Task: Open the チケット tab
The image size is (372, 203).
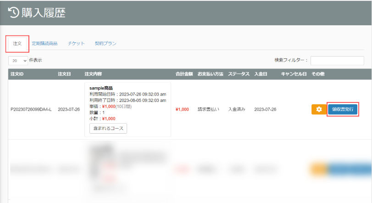Action: (76, 44)
